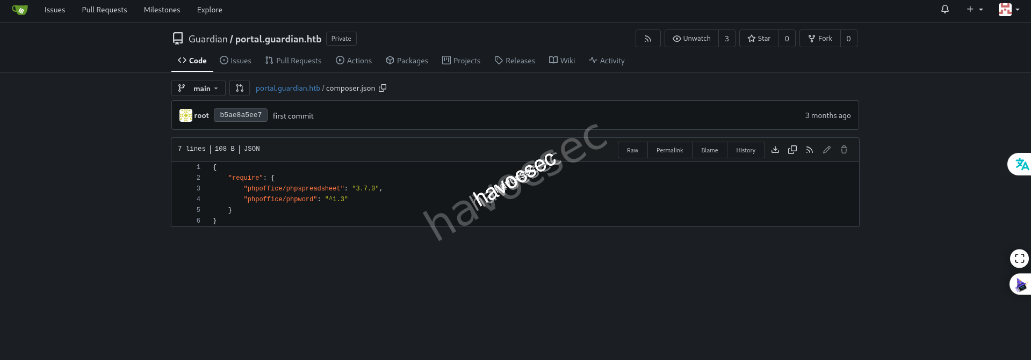Open the Gitea home logo
Image resolution: width=1031 pixels, height=360 pixels.
(20, 10)
